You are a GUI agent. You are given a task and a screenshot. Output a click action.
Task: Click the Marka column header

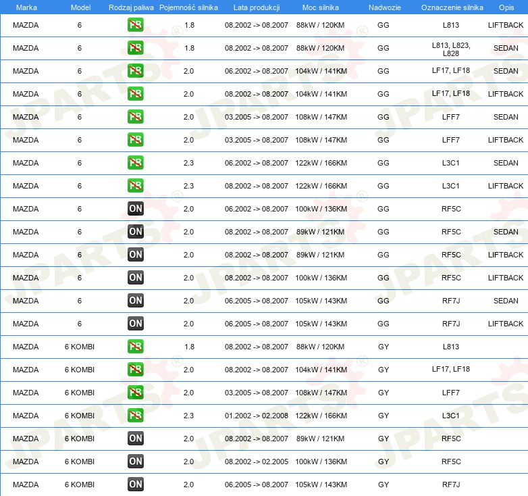[x=26, y=7]
